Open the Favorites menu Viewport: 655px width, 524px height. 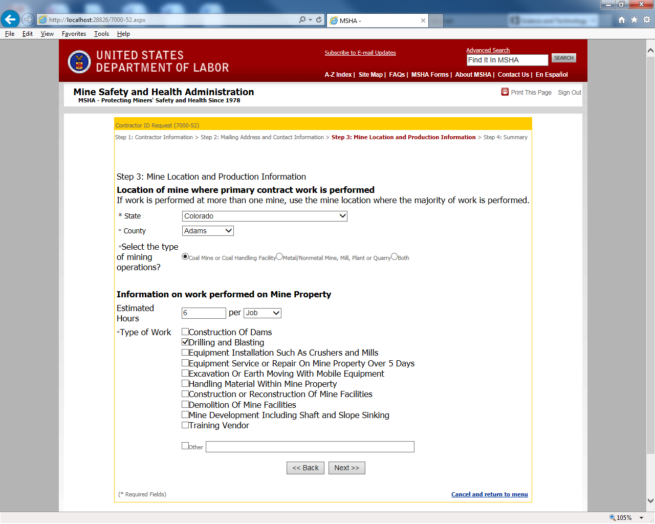coord(74,34)
